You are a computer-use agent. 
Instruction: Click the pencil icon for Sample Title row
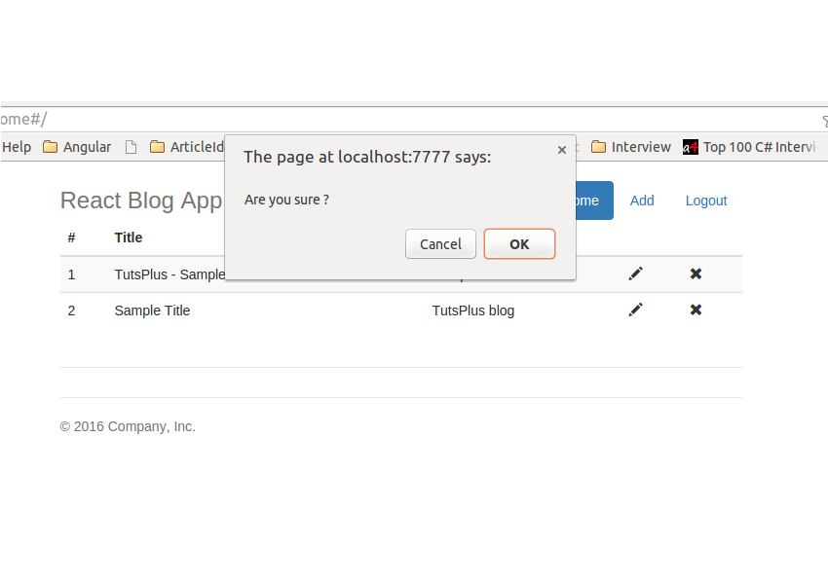click(636, 310)
